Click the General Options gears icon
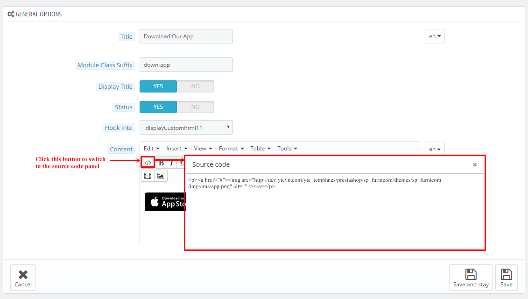Image resolution: width=528 pixels, height=299 pixels. 11,14
